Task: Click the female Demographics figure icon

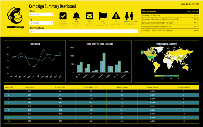Action: (x=133, y=16)
